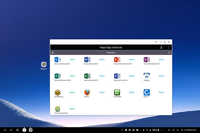The width and height of the screenshot is (200, 133).
Task: Open the hamburger menu in Favorites bar
Action: 53,53
